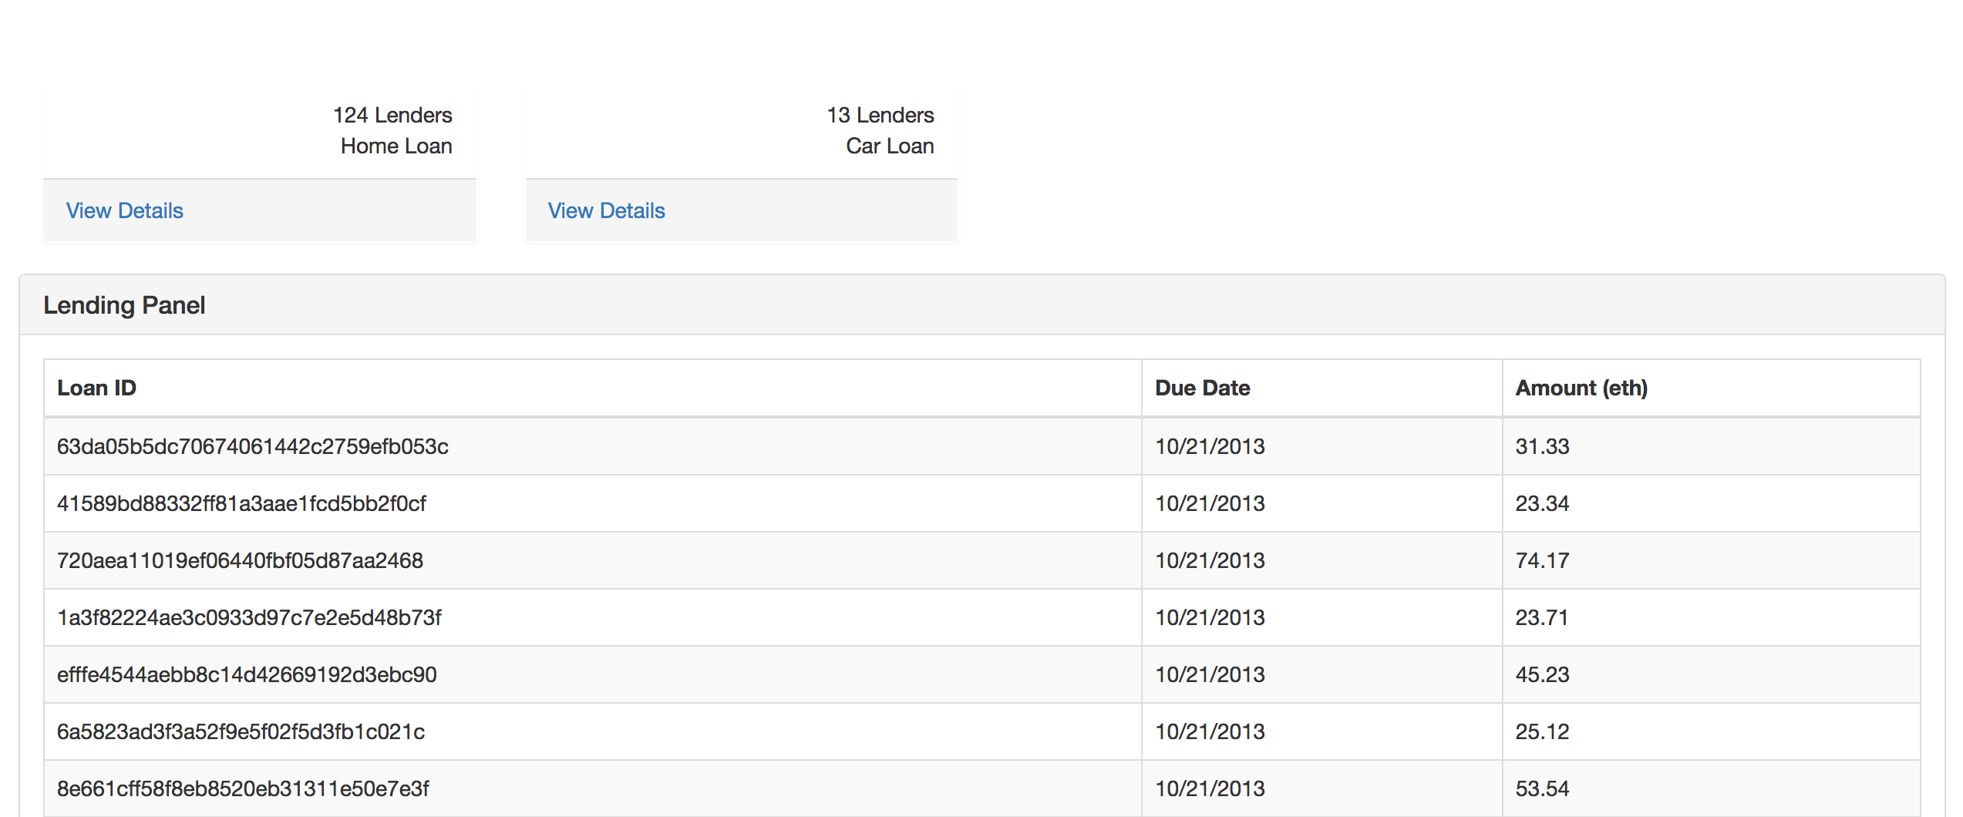The height and width of the screenshot is (817, 1963).
Task: Click the Due Date column header
Action: pos(1202,388)
